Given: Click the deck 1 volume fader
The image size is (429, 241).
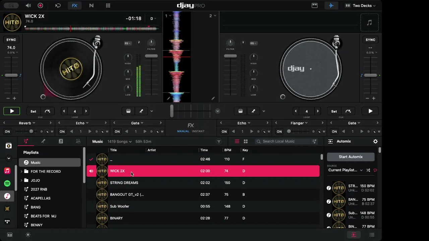Looking at the screenshot, I should (x=151, y=56).
